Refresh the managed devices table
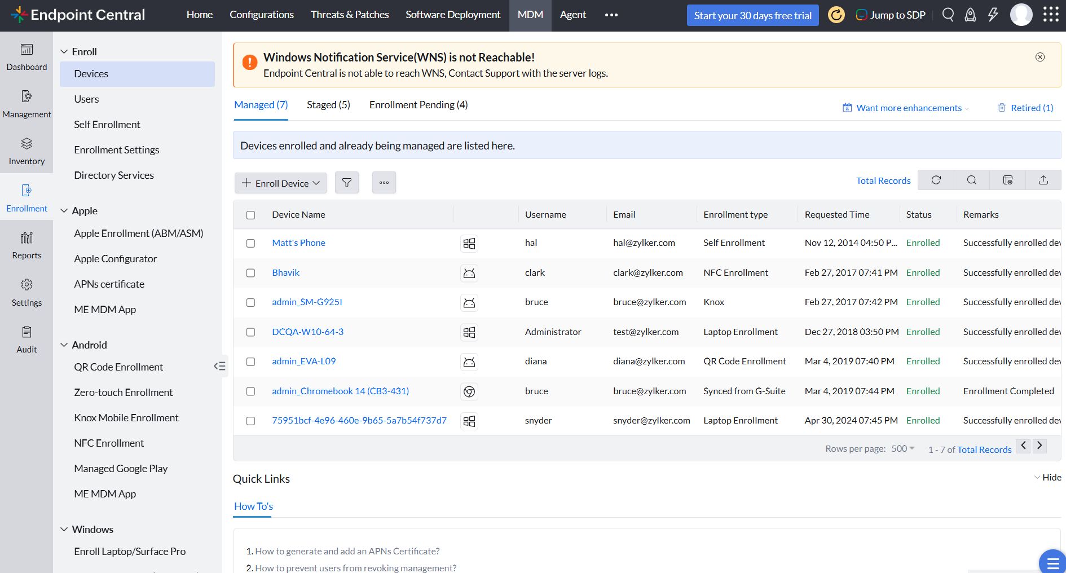Viewport: 1066px width, 573px height. tap(936, 180)
